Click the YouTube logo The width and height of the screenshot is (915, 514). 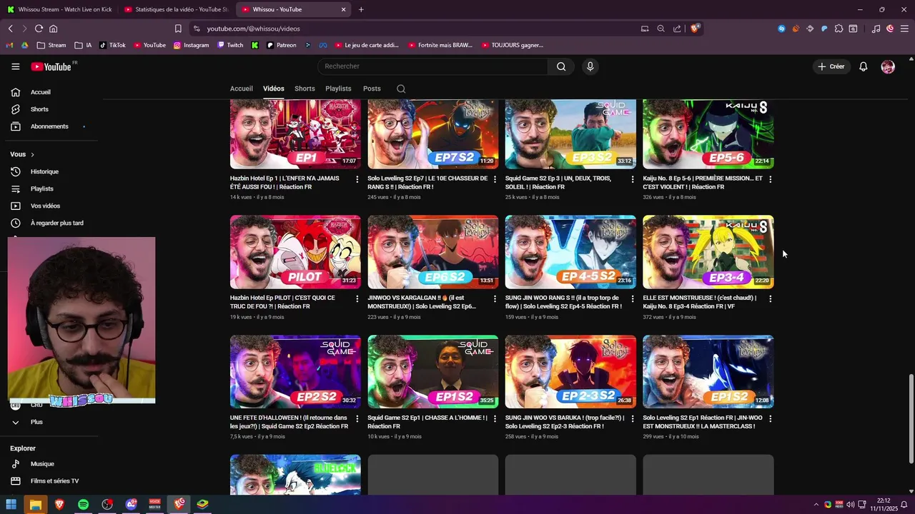coord(53,66)
